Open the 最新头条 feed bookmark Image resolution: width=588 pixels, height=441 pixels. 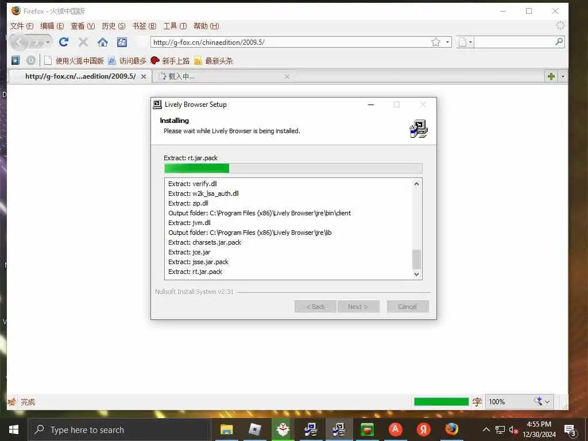click(214, 61)
